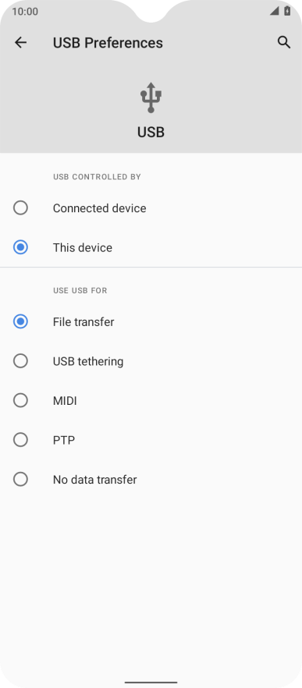Tap the clock showing 10:00
302x688 pixels.
point(25,12)
